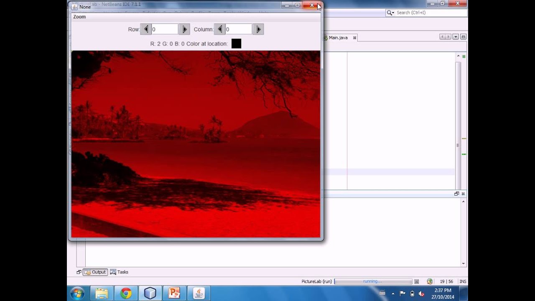The width and height of the screenshot is (535, 301).
Task: Click the Output pane scroll down arrow
Action: pyautogui.click(x=463, y=263)
